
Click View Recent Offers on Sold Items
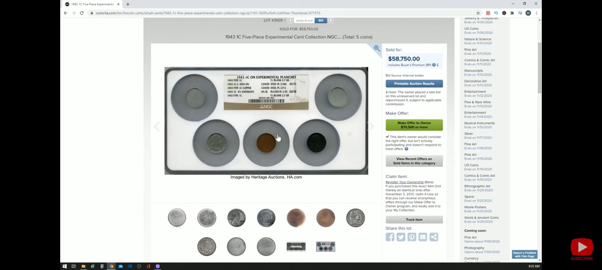[414, 161]
